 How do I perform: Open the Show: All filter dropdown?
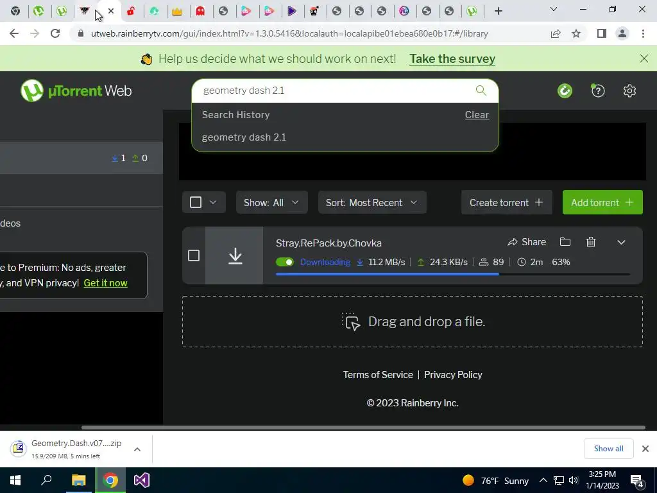[271, 202]
